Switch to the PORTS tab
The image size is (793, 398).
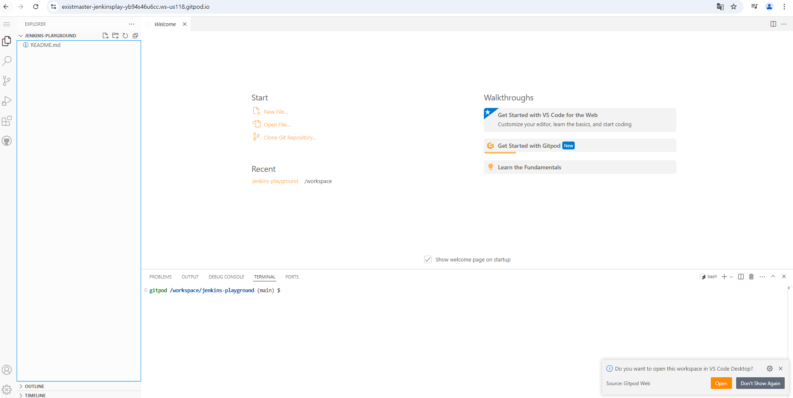point(292,277)
